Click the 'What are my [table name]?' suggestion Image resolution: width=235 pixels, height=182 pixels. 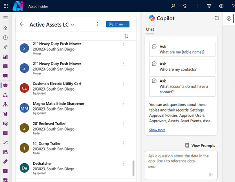tap(182, 49)
